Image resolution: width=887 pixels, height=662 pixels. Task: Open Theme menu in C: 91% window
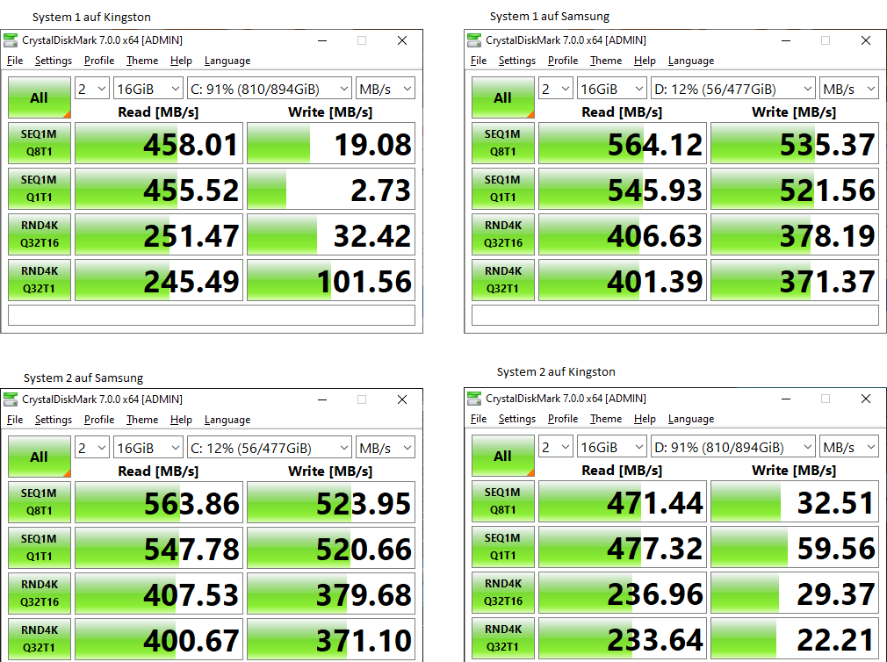[142, 61]
